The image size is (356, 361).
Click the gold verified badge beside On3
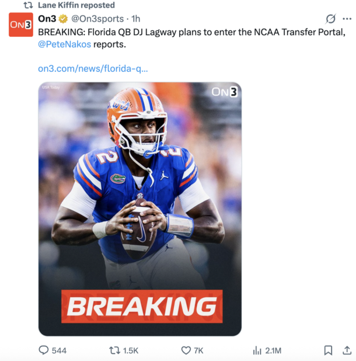(63, 19)
